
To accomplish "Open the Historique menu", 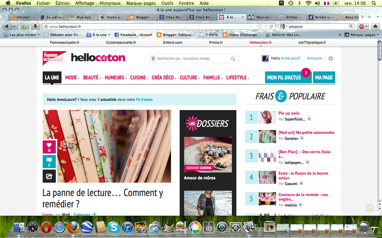I will click(x=110, y=3).
